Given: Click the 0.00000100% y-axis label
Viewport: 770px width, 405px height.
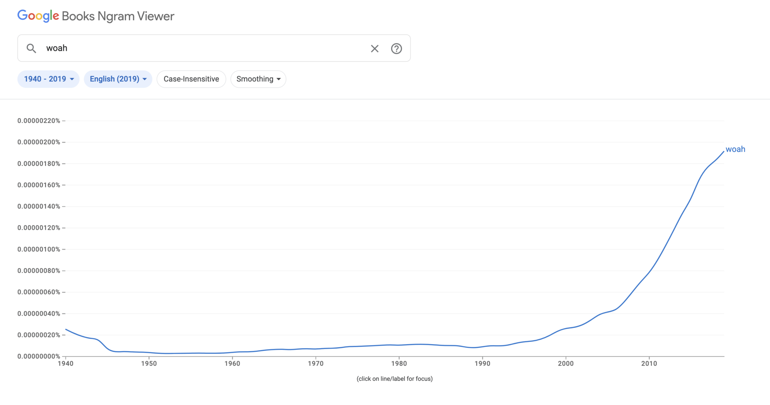Looking at the screenshot, I should (39, 249).
